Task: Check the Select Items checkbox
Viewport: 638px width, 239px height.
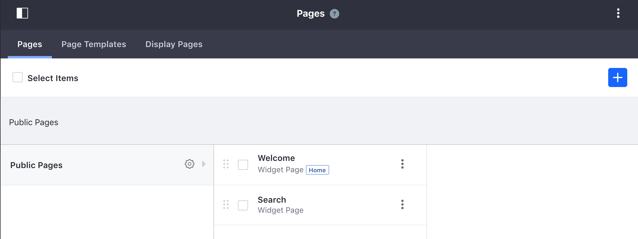Action: pyautogui.click(x=18, y=77)
